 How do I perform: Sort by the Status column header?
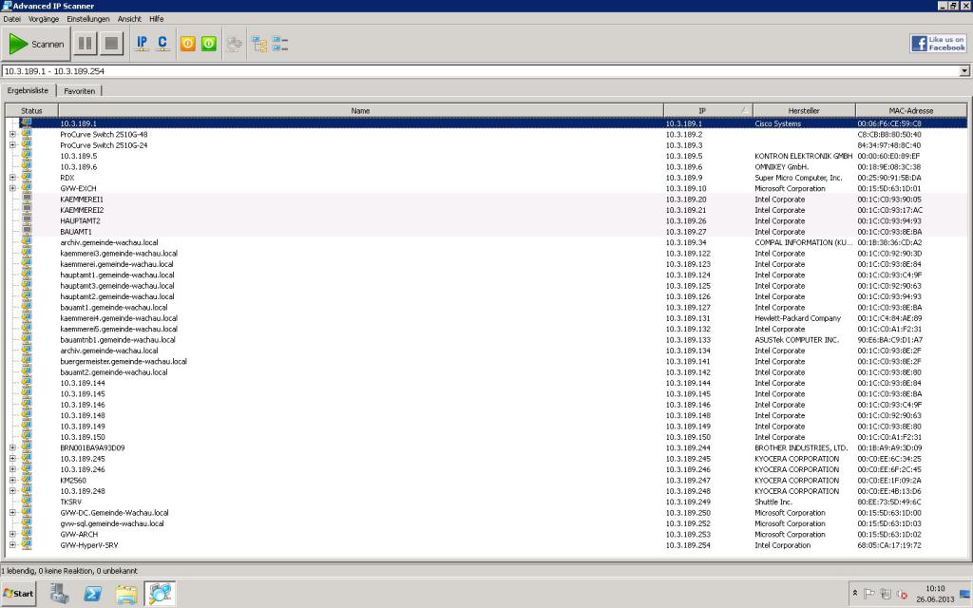point(31,110)
